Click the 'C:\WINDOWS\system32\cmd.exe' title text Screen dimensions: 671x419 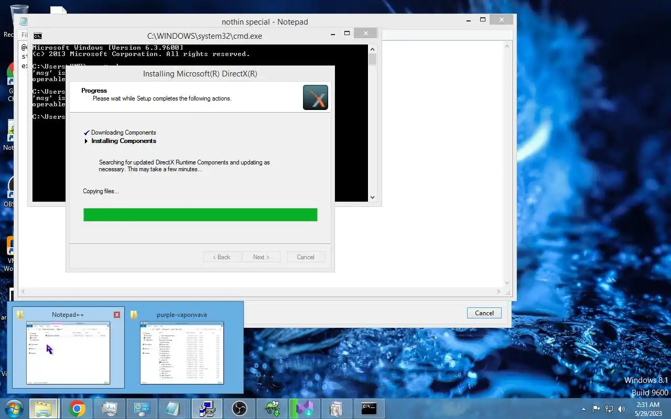[x=204, y=36]
